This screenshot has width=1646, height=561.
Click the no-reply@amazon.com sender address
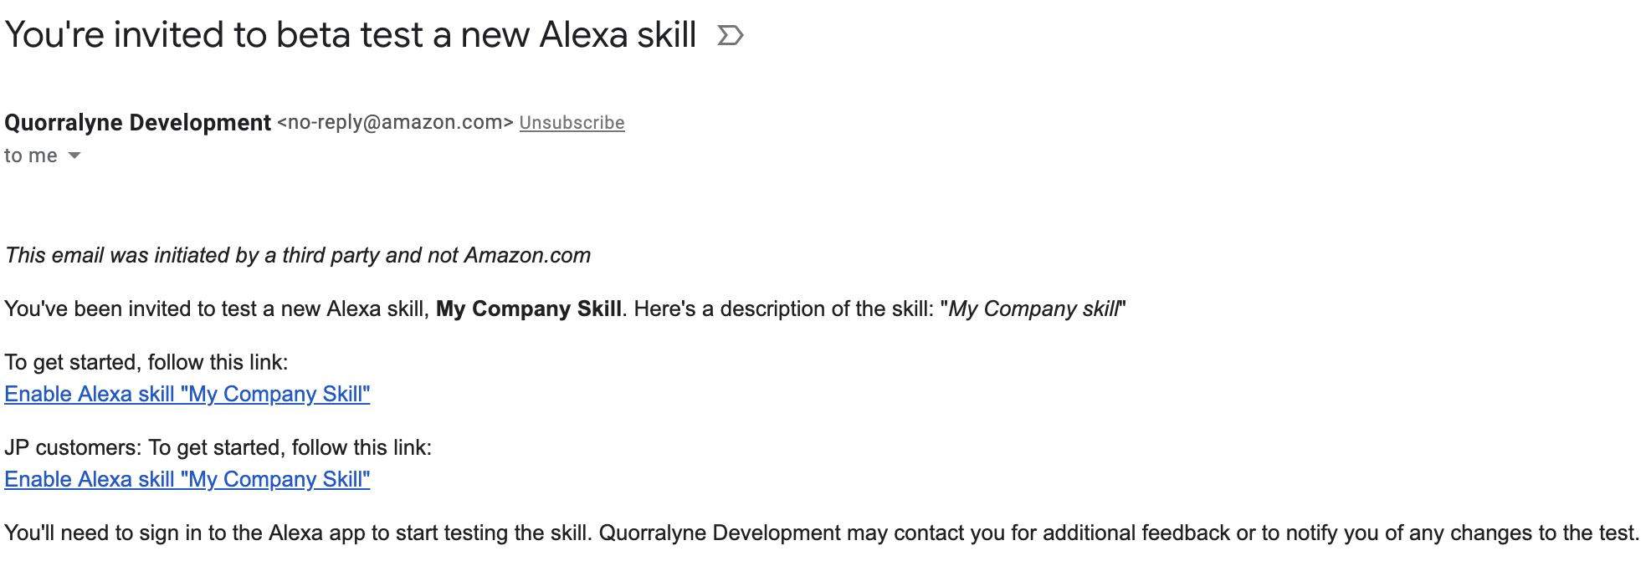tap(395, 123)
